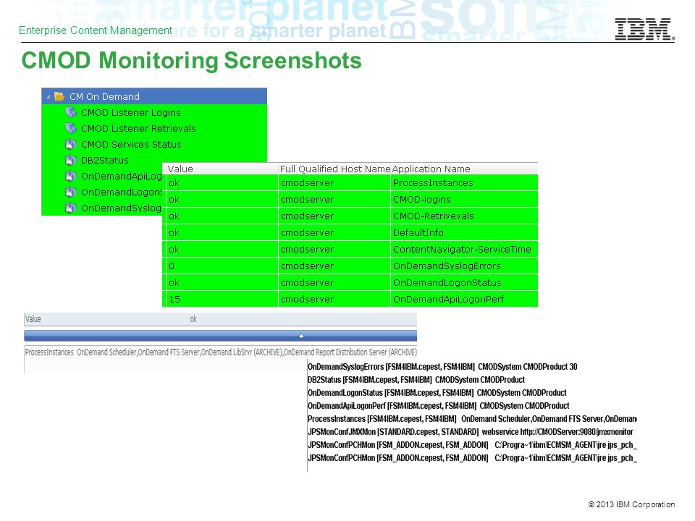695x521 pixels.
Task: Select the CM On Demand tree label
Action: (x=104, y=96)
